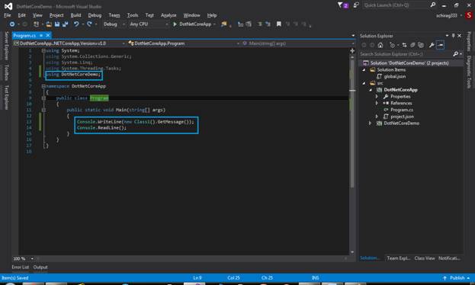
Task: Open Properties wrench icon in Solution Explorer toolbar
Action: (432, 45)
